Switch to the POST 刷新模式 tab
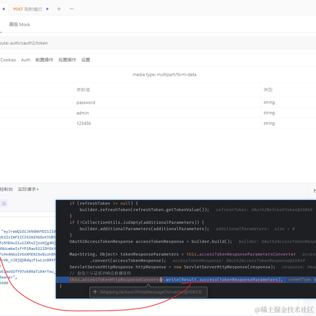316x316 pixels. click(x=27, y=9)
